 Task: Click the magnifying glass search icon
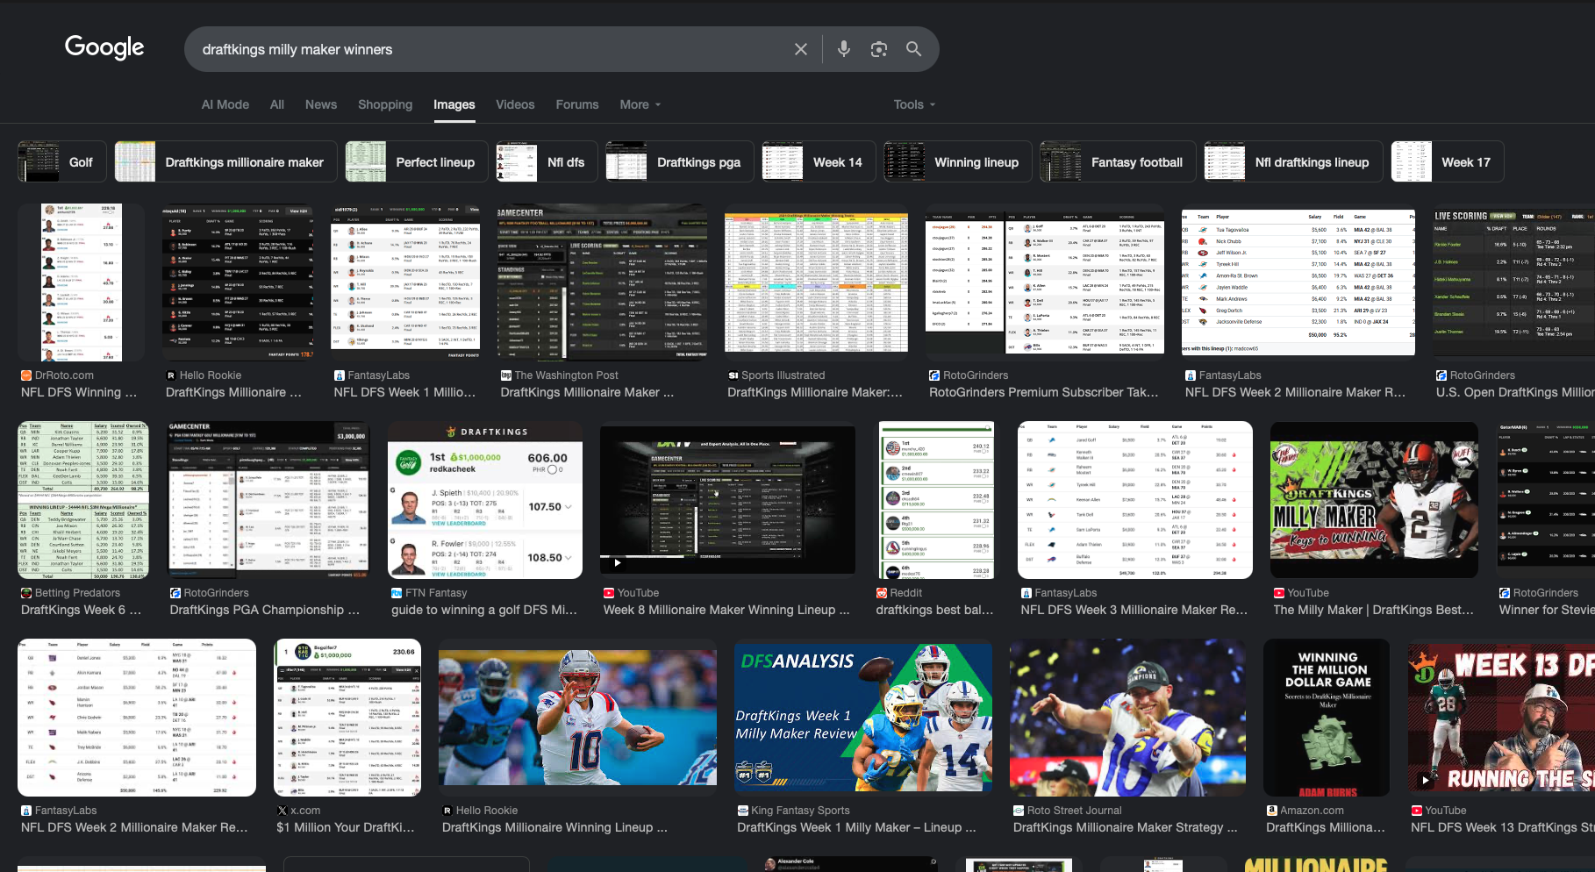tap(913, 49)
